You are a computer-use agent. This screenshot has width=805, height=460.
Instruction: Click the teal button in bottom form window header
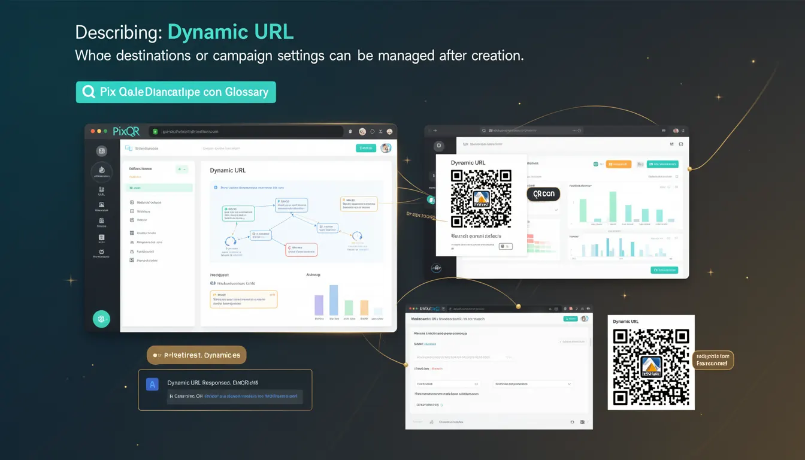click(x=570, y=319)
